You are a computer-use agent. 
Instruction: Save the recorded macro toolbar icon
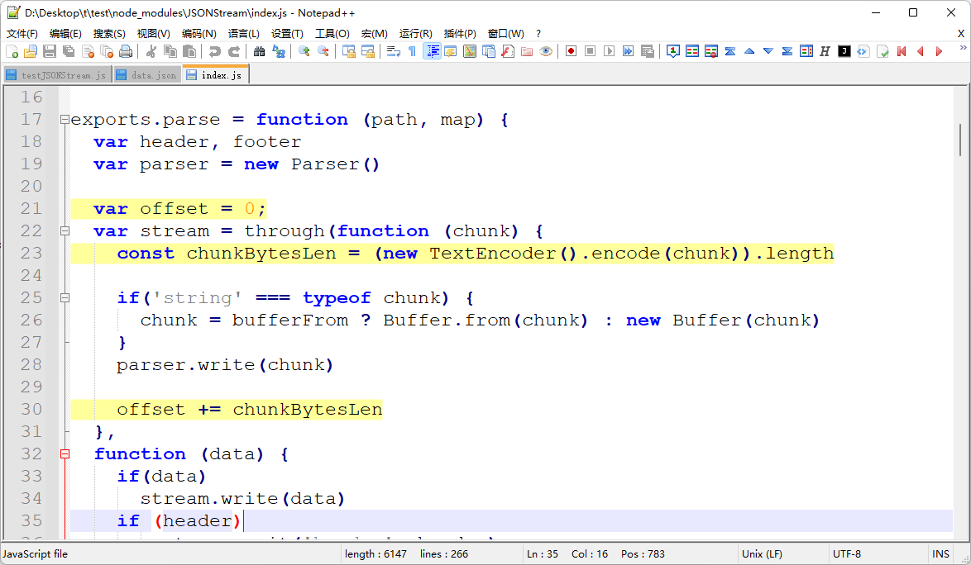(647, 51)
